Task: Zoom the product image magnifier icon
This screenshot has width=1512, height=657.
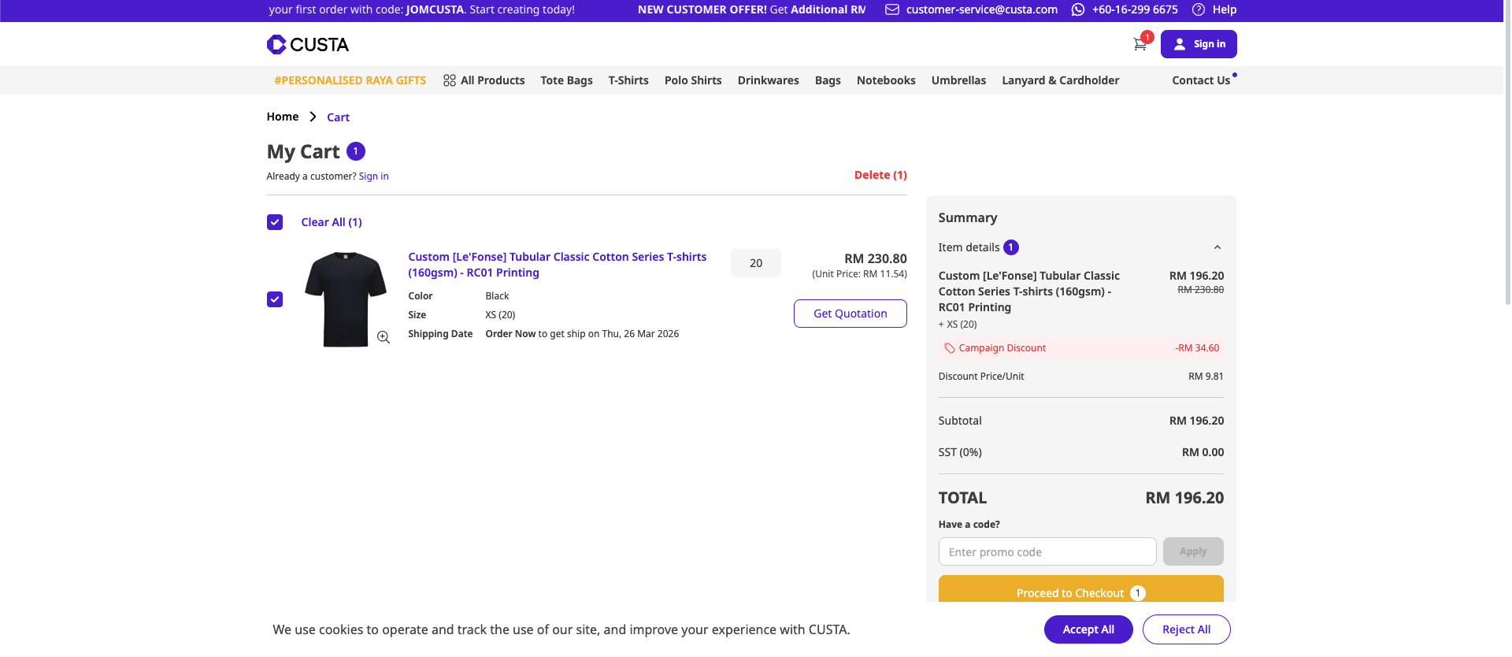Action: pos(384,337)
